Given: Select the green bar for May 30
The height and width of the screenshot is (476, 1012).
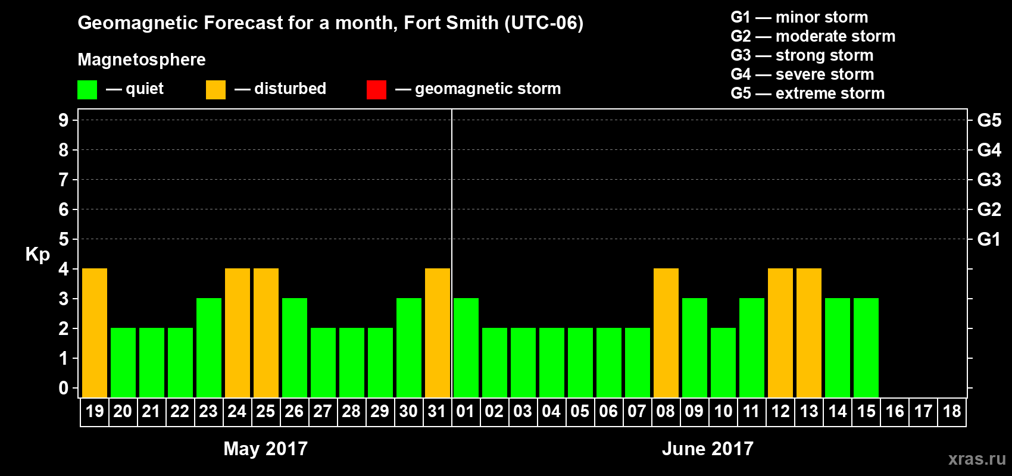Looking at the screenshot, I should (409, 348).
